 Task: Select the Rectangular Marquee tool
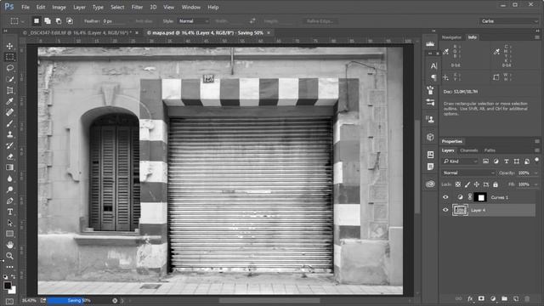[9, 57]
